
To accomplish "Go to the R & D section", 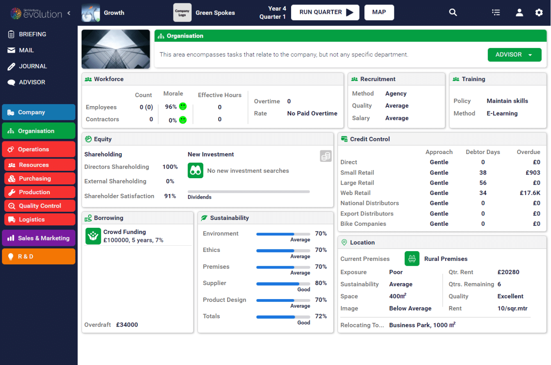I will [x=39, y=256].
